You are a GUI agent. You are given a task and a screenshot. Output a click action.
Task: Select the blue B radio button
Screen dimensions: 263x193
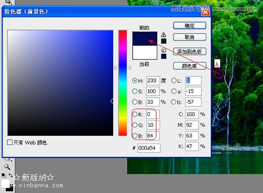pos(135,136)
